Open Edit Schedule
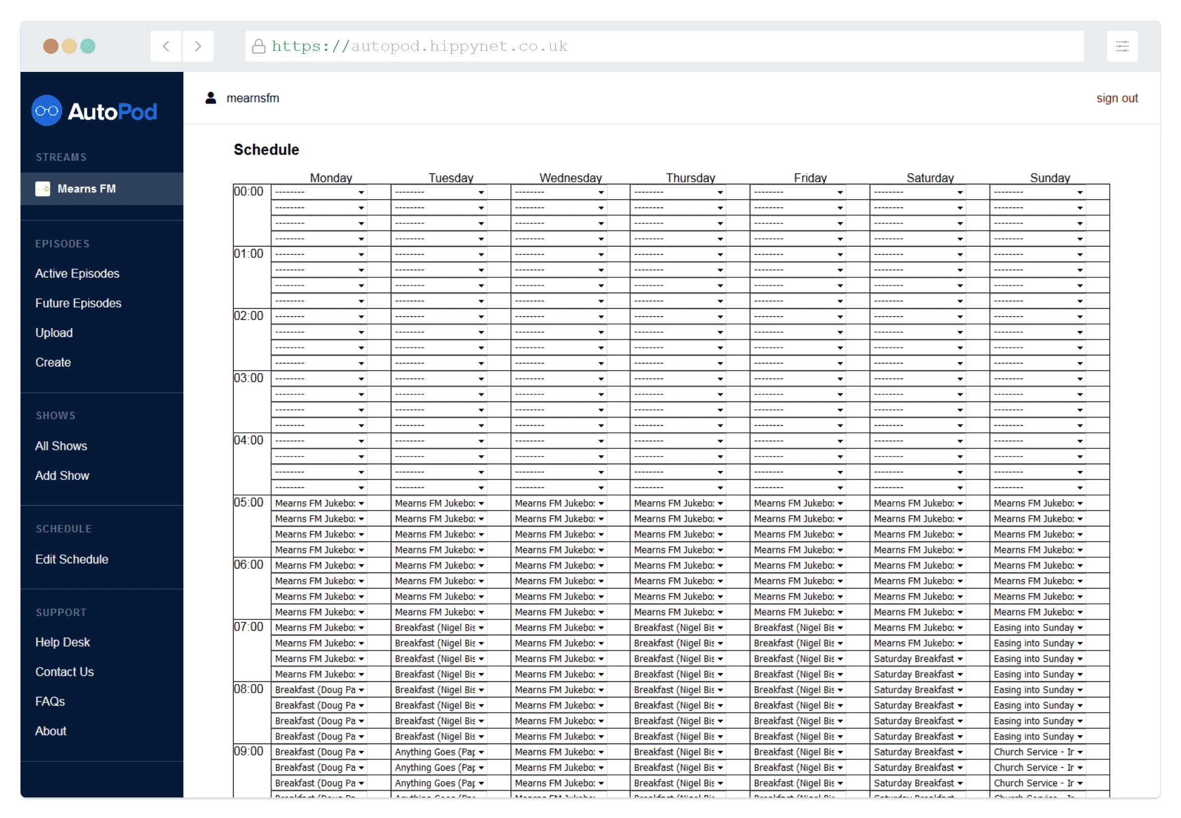Viewport: 1181px width, 818px height. coord(72,559)
